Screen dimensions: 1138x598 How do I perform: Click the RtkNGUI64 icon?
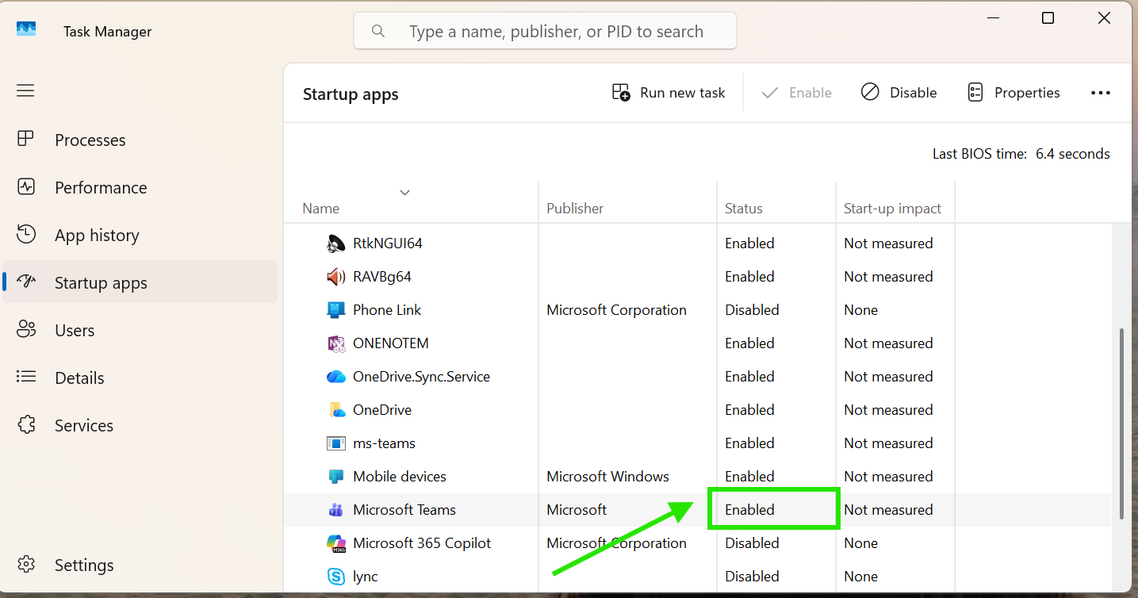(x=336, y=243)
